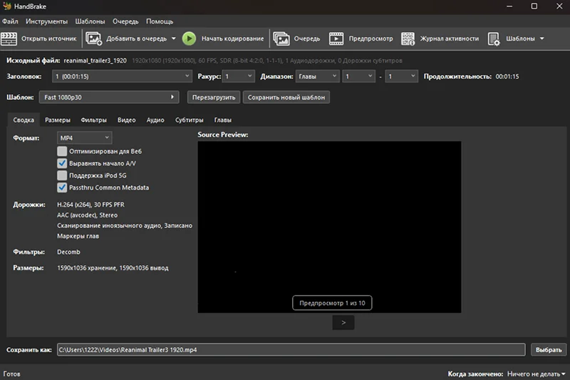
Task: Switch to the Сводка tab
Action: pos(24,120)
